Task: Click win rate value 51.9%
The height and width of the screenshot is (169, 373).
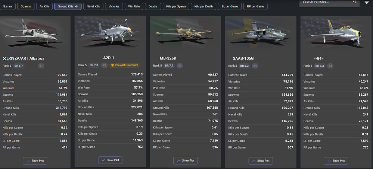Action: coord(289,88)
